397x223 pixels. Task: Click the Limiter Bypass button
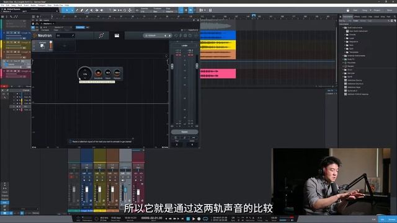[185, 132]
